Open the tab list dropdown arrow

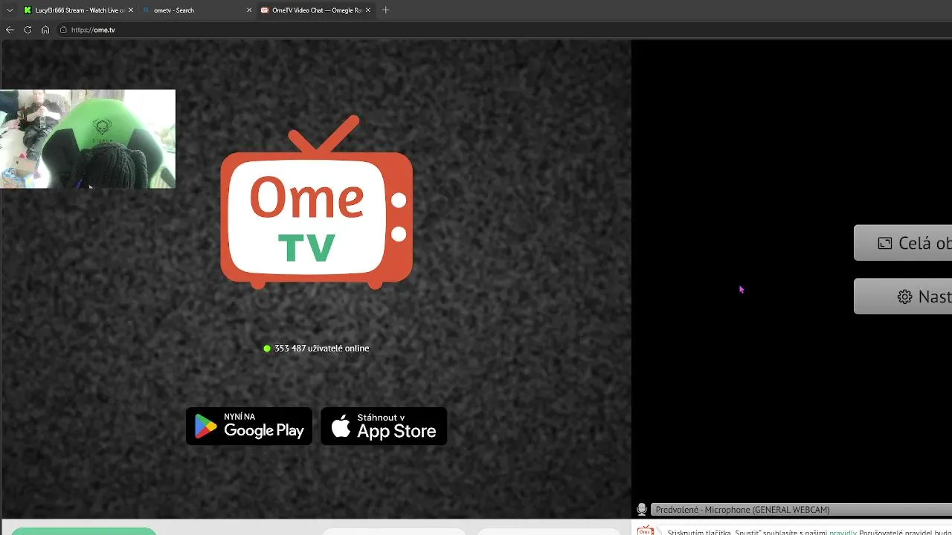pyautogui.click(x=10, y=10)
